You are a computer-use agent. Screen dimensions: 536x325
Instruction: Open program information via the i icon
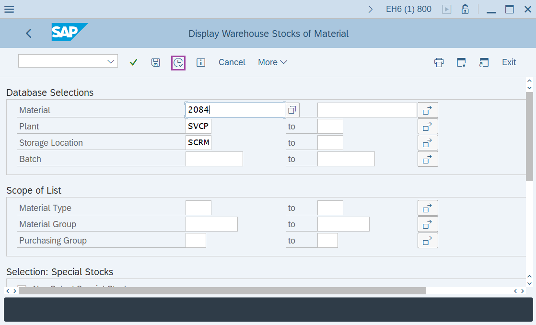[x=201, y=62]
